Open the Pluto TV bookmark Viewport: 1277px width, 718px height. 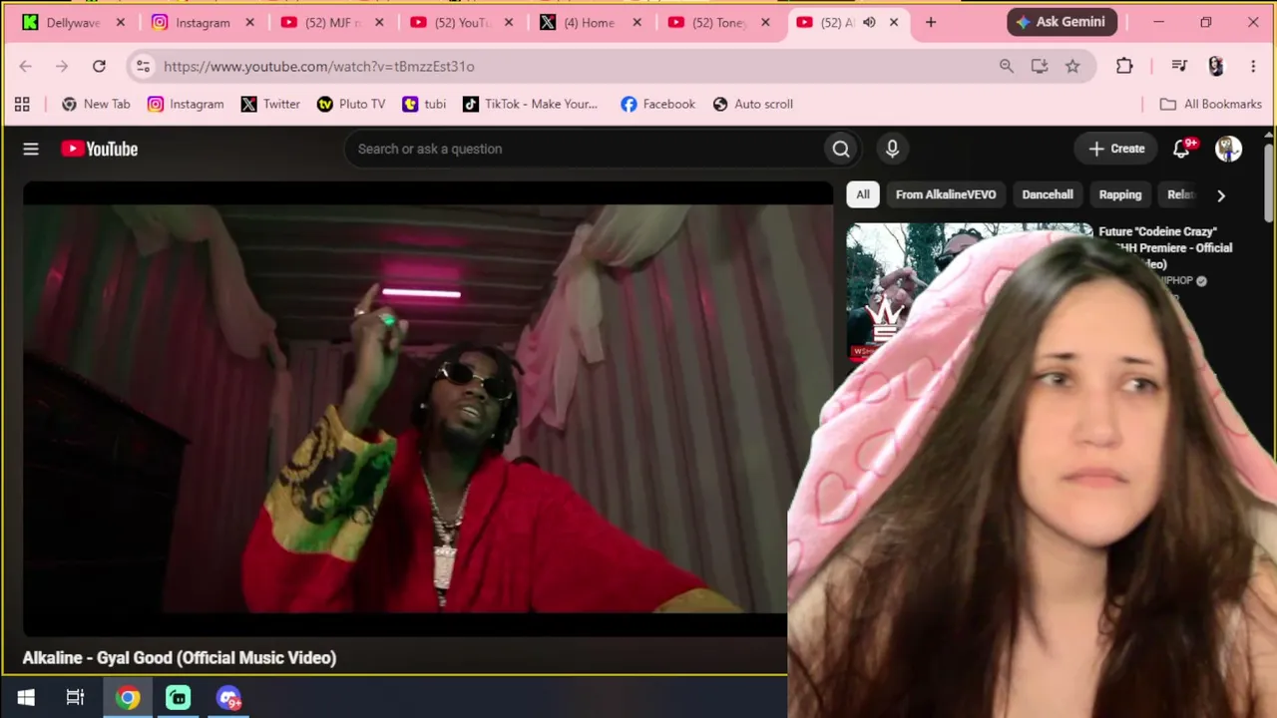pos(351,104)
